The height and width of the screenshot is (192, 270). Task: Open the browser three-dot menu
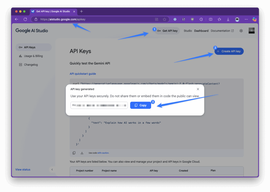[x=246, y=19]
